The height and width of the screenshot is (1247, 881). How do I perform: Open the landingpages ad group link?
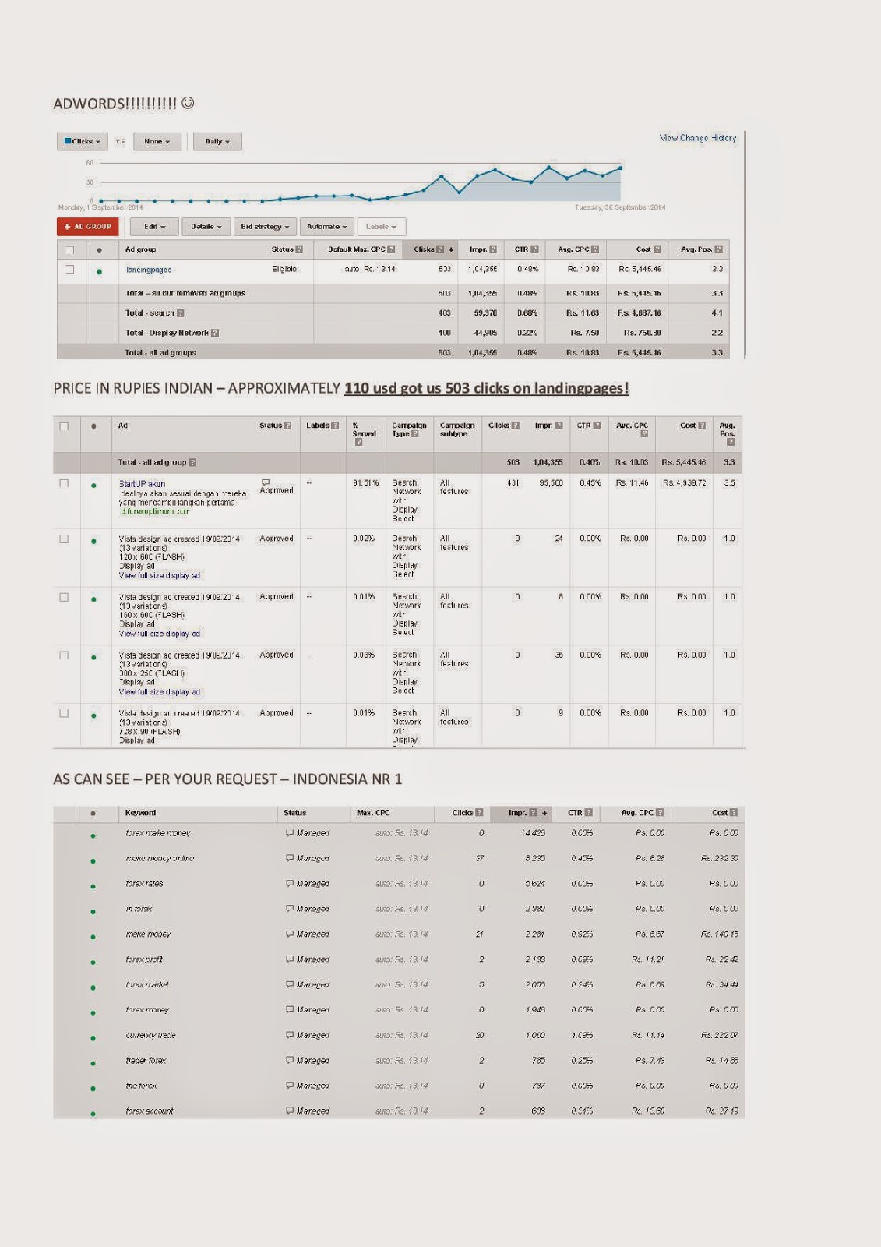point(149,270)
